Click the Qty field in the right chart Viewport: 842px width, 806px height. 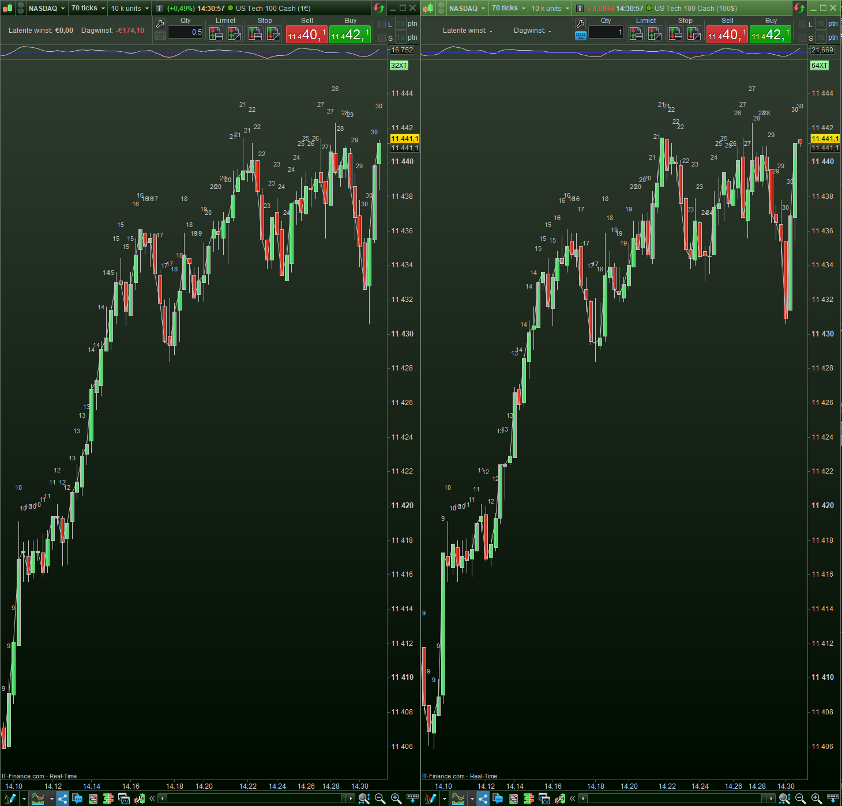[x=606, y=32]
